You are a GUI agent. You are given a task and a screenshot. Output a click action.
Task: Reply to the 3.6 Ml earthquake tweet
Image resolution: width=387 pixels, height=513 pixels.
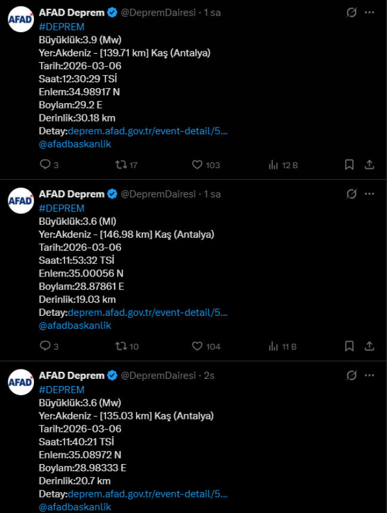tap(45, 346)
